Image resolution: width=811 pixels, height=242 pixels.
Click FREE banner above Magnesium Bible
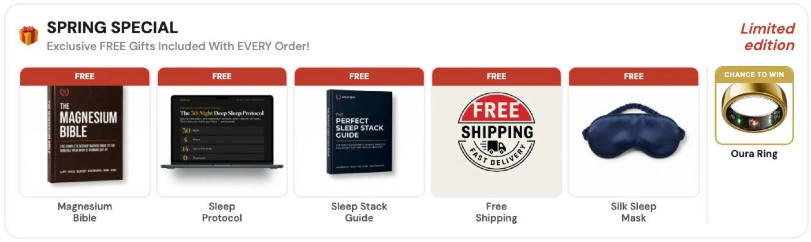(x=85, y=76)
